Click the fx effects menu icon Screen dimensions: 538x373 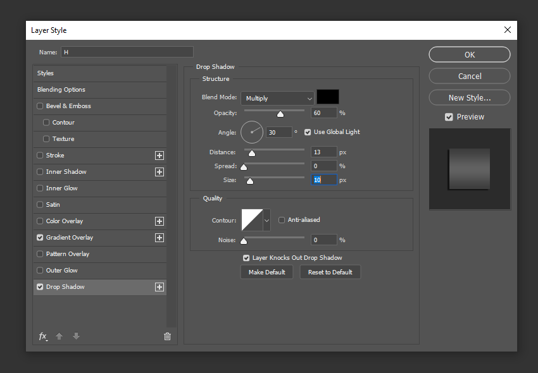tap(43, 336)
